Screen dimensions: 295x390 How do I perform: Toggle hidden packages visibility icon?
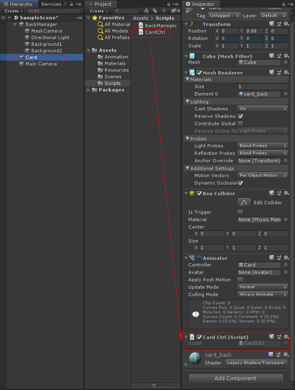pyautogui.click(x=175, y=11)
